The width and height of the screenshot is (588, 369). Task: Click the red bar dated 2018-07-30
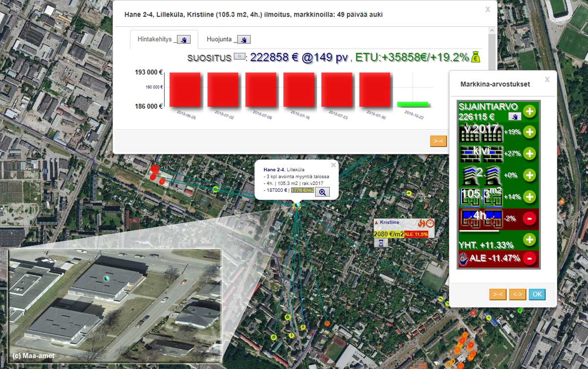(375, 90)
